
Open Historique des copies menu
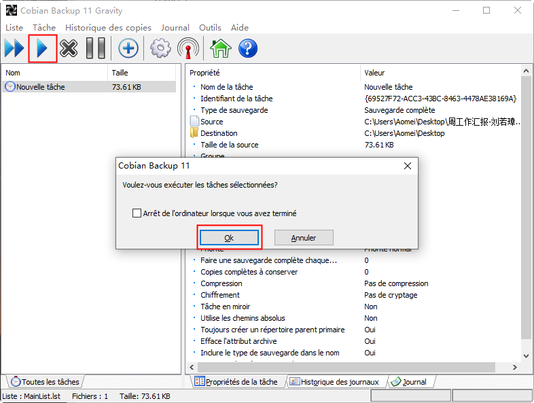click(x=108, y=28)
